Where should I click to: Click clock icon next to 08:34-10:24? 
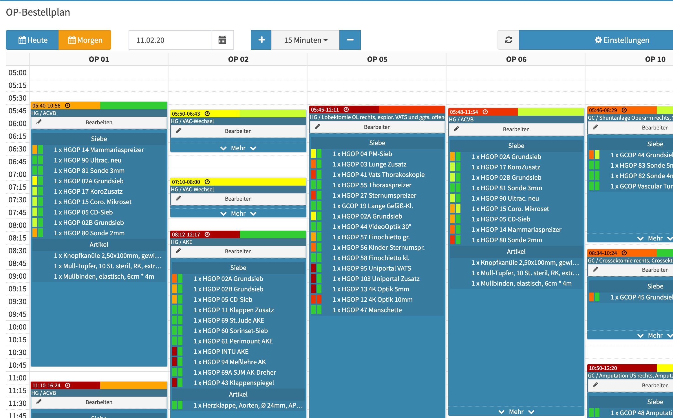point(624,253)
